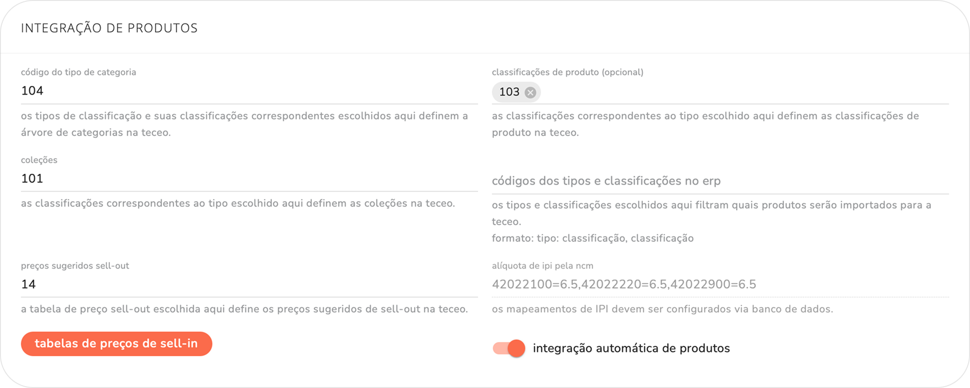Click the integração automática de produtos label
This screenshot has width=970, height=388.
tap(631, 348)
